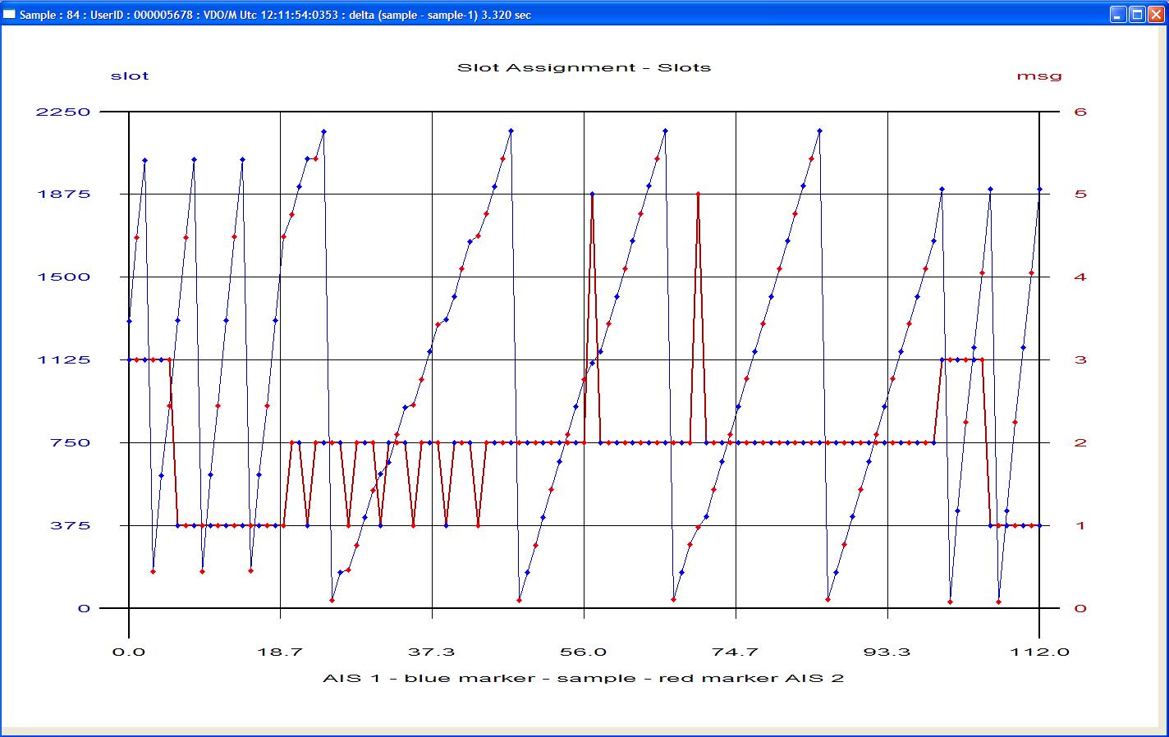Viewport: 1169px width, 737px height.
Task: Click the 56.0 x-axis label
Action: pos(584,652)
